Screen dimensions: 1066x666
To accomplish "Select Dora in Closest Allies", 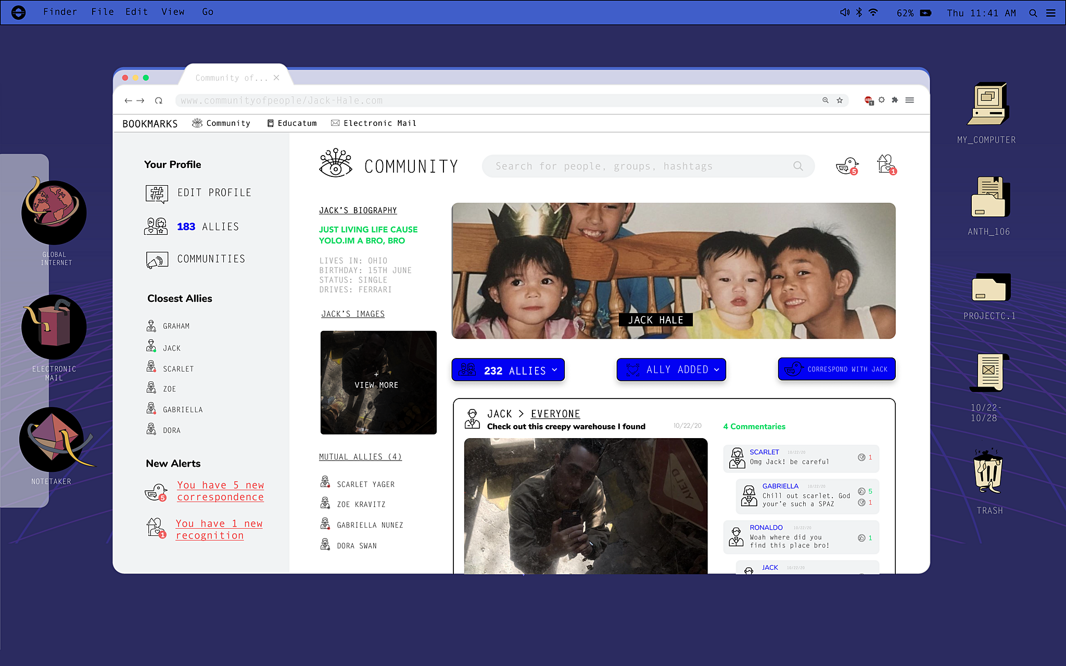I will click(163, 430).
